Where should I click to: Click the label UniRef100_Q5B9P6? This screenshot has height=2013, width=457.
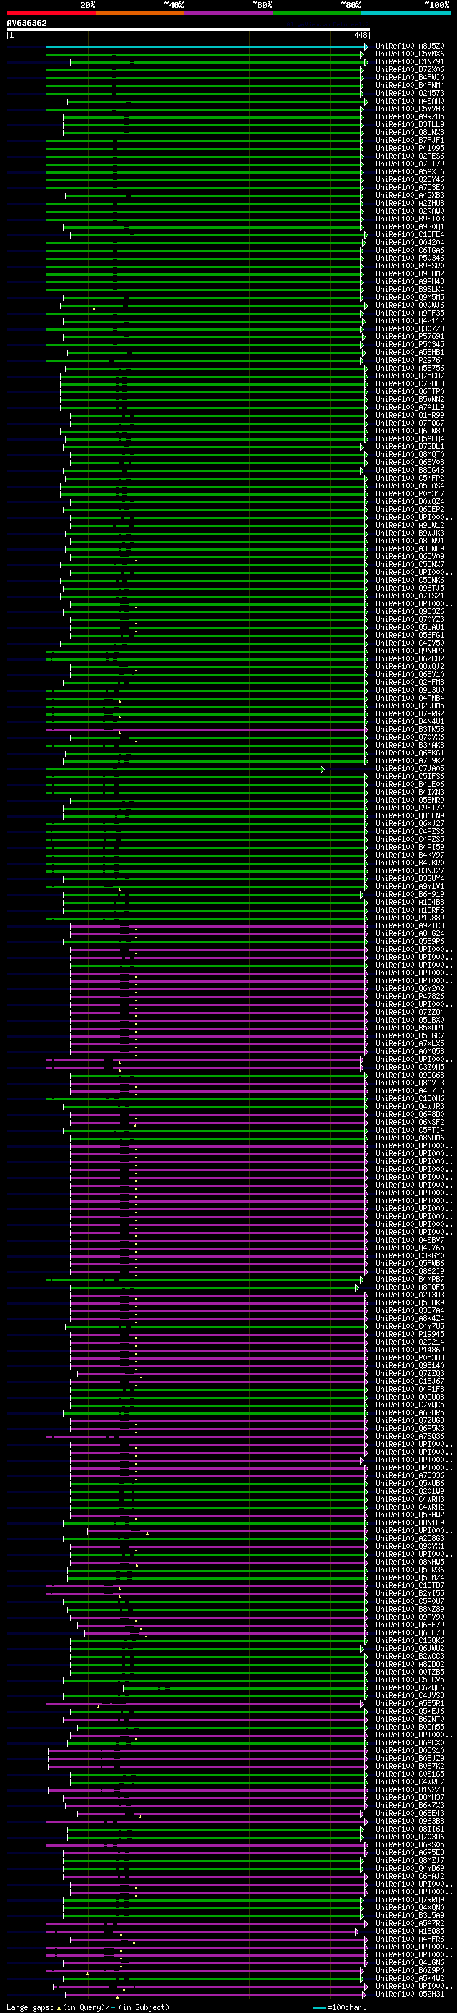coord(410,943)
